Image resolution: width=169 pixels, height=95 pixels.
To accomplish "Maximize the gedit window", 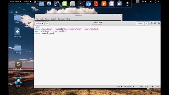I will (155, 23).
